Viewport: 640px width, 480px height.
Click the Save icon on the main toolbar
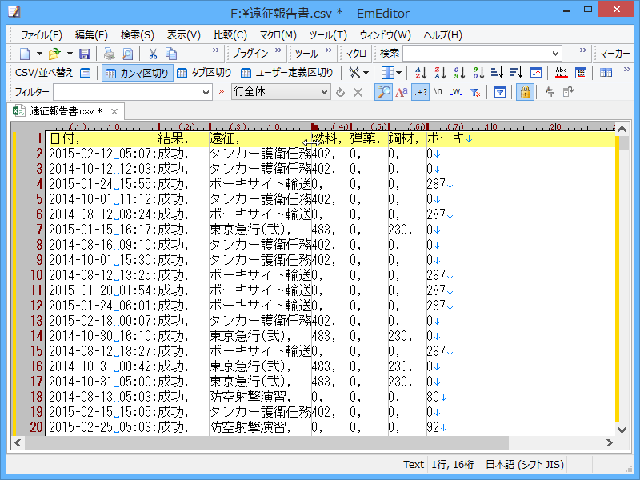click(x=85, y=54)
